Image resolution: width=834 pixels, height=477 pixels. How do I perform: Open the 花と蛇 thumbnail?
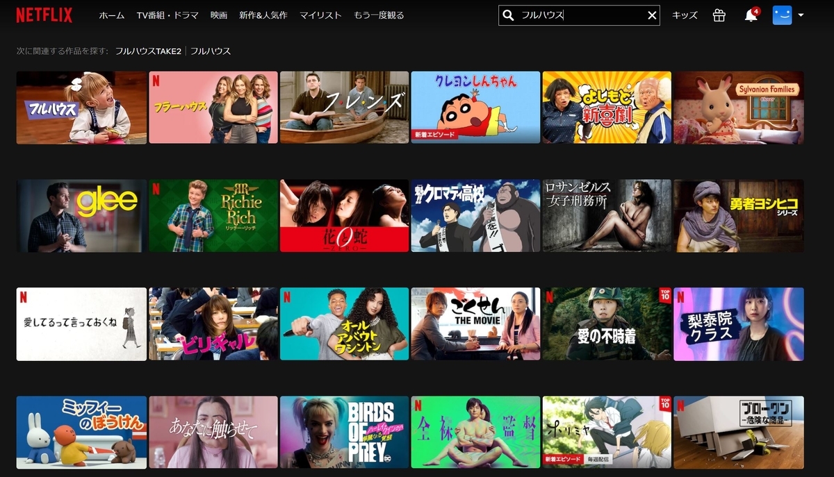[x=344, y=216]
